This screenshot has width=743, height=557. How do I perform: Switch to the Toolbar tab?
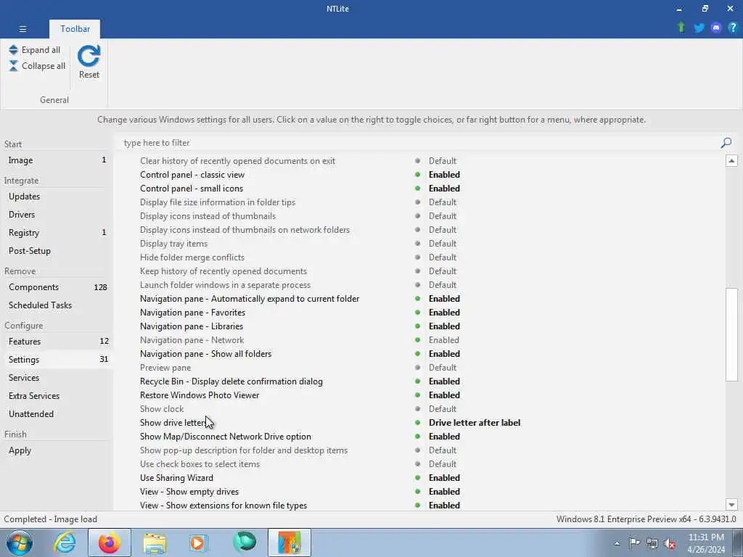coord(75,29)
